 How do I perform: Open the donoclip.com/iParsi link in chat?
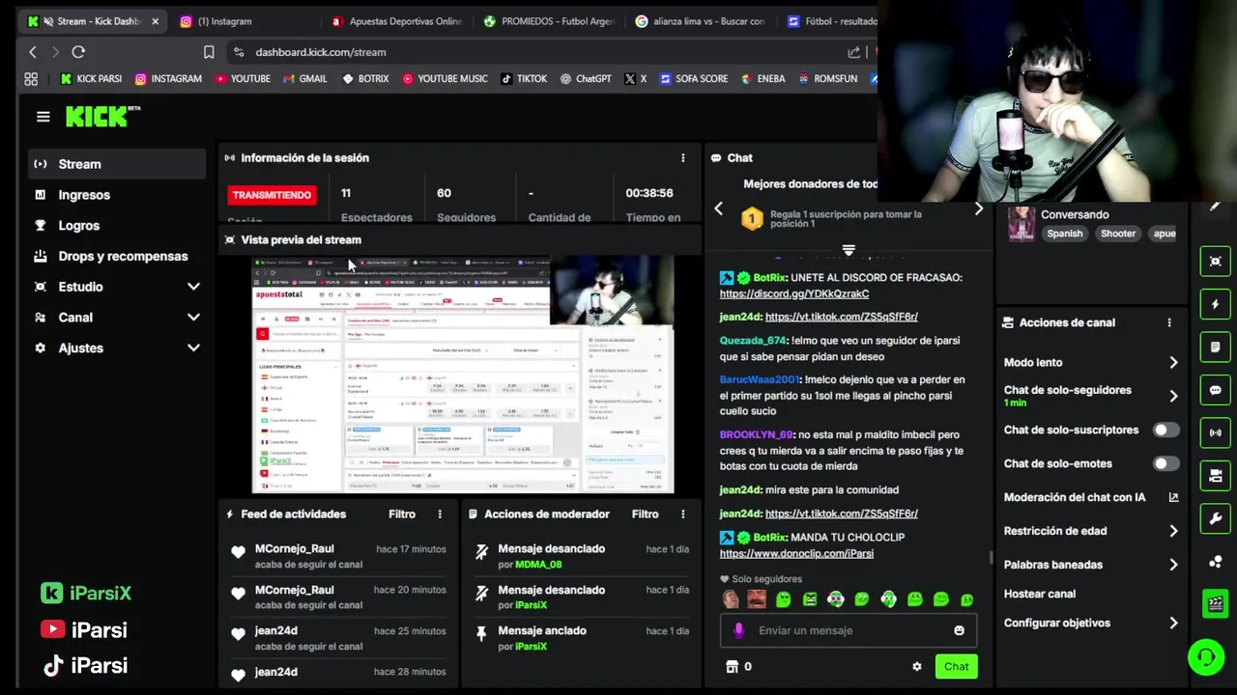pyautogui.click(x=796, y=553)
